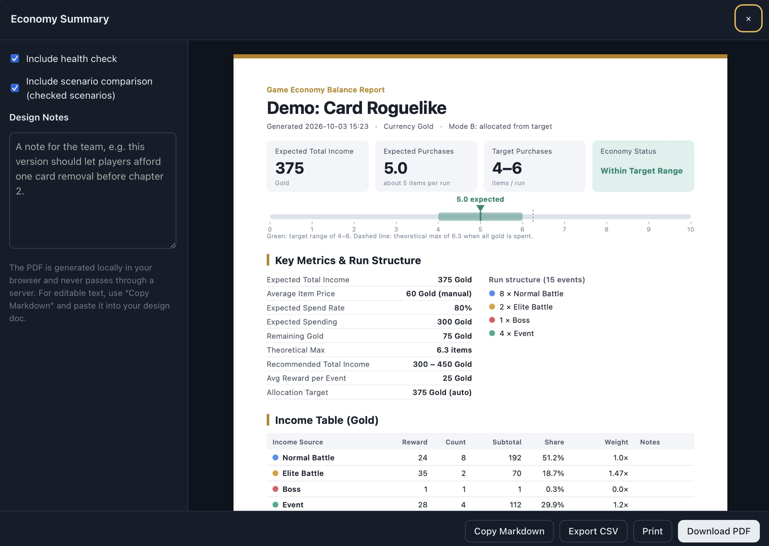Click the 300 – 450 Gold recommended income value
Viewport: 769px width, 546px height.
click(x=442, y=364)
